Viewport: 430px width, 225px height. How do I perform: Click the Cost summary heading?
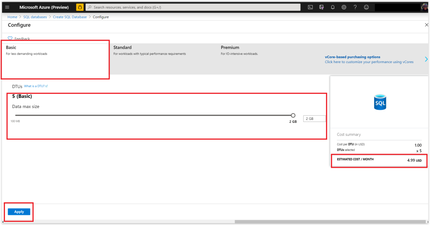[x=349, y=135]
